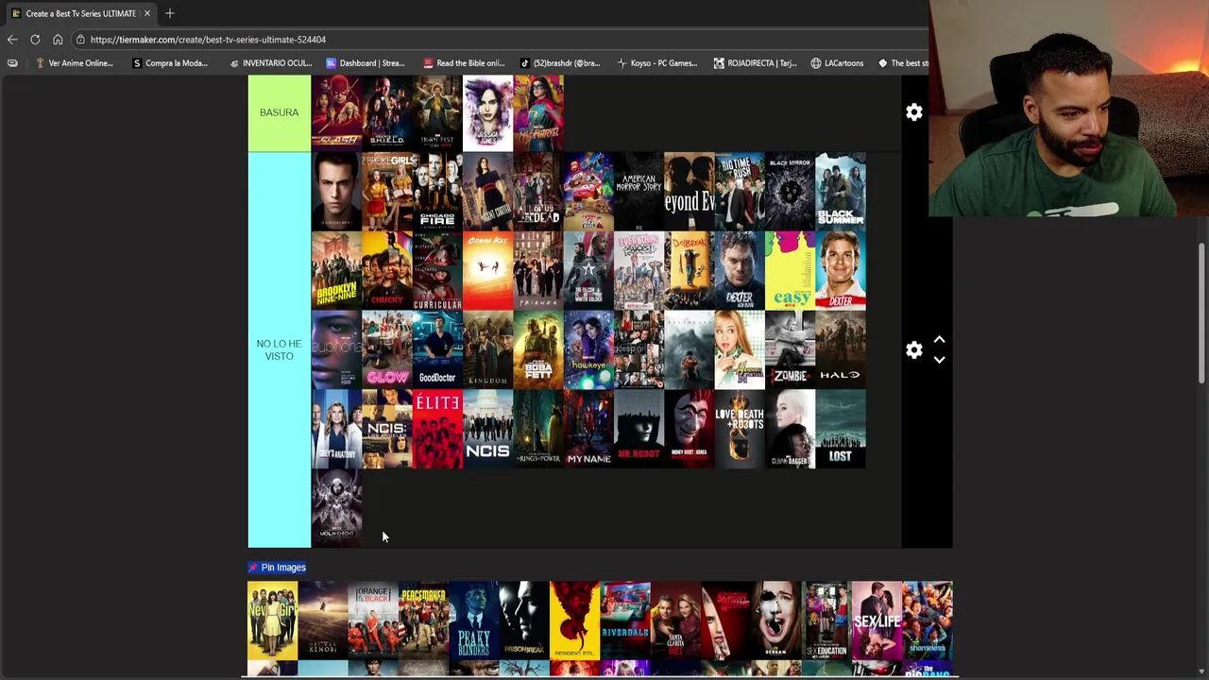1209x680 pixels.
Task: Select the Hawkeye poster
Action: coord(588,350)
